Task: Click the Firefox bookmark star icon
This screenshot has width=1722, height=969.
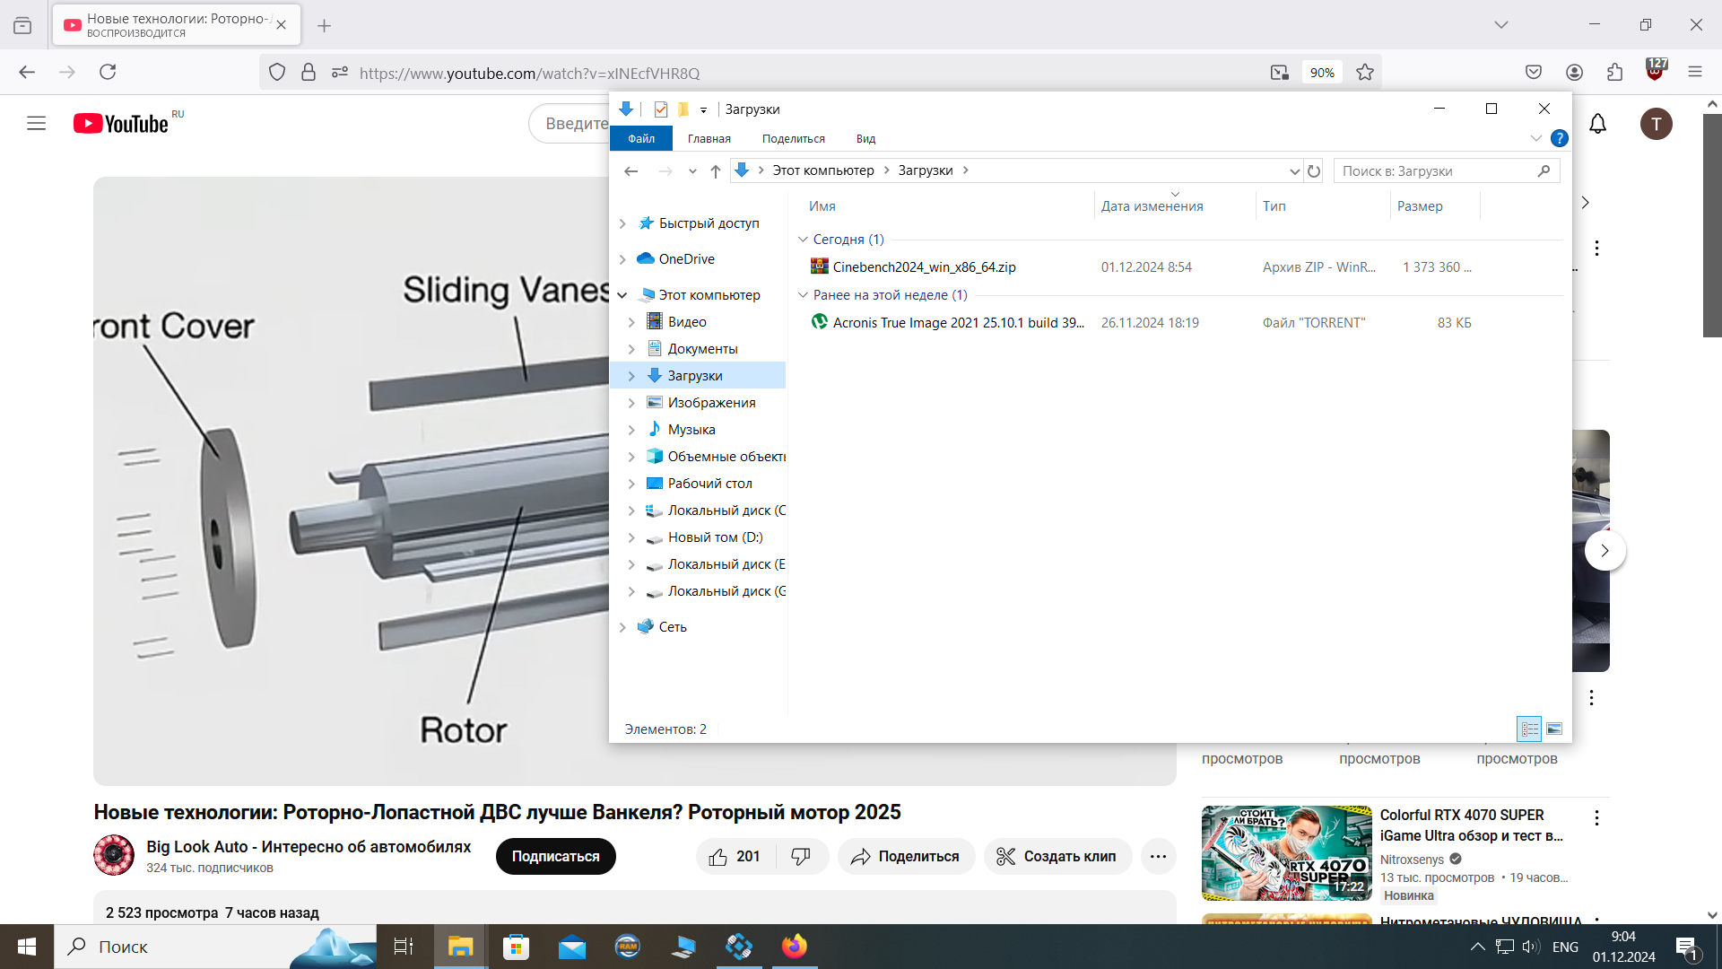Action: point(1365,73)
